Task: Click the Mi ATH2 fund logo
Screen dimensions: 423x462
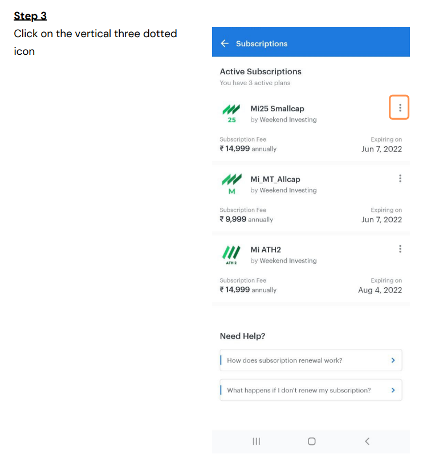Action: tap(232, 254)
